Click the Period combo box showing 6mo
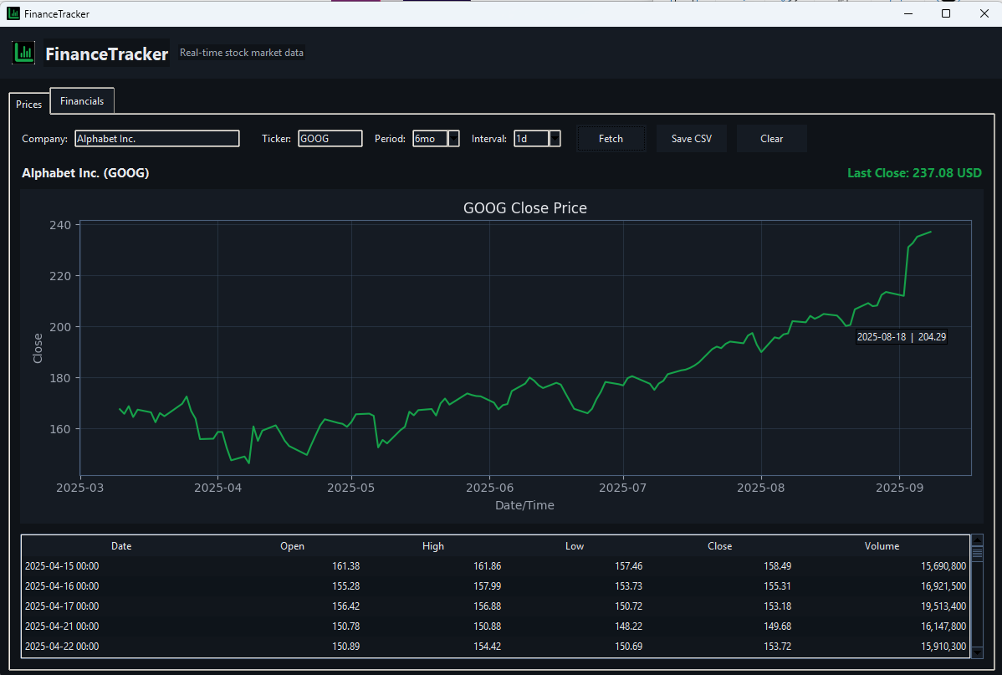The width and height of the screenshot is (1002, 675). (x=430, y=139)
